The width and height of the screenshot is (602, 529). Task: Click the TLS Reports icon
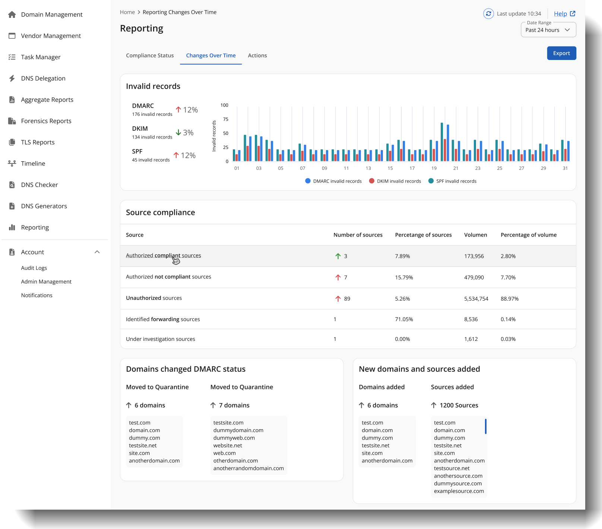(x=12, y=142)
